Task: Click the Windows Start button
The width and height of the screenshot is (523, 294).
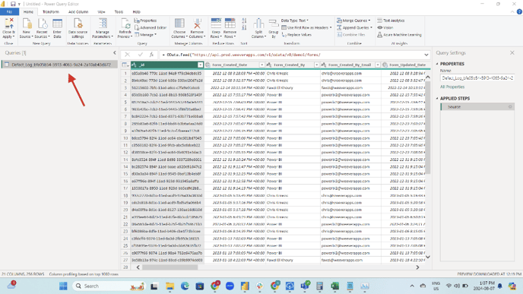Action: pos(63,286)
